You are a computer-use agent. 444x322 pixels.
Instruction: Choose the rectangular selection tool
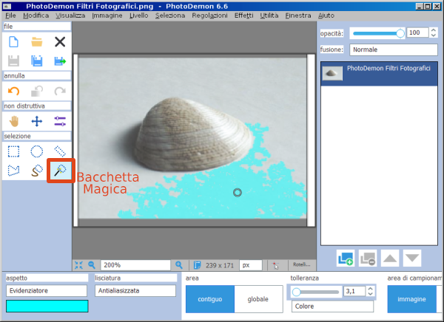pyautogui.click(x=13, y=151)
